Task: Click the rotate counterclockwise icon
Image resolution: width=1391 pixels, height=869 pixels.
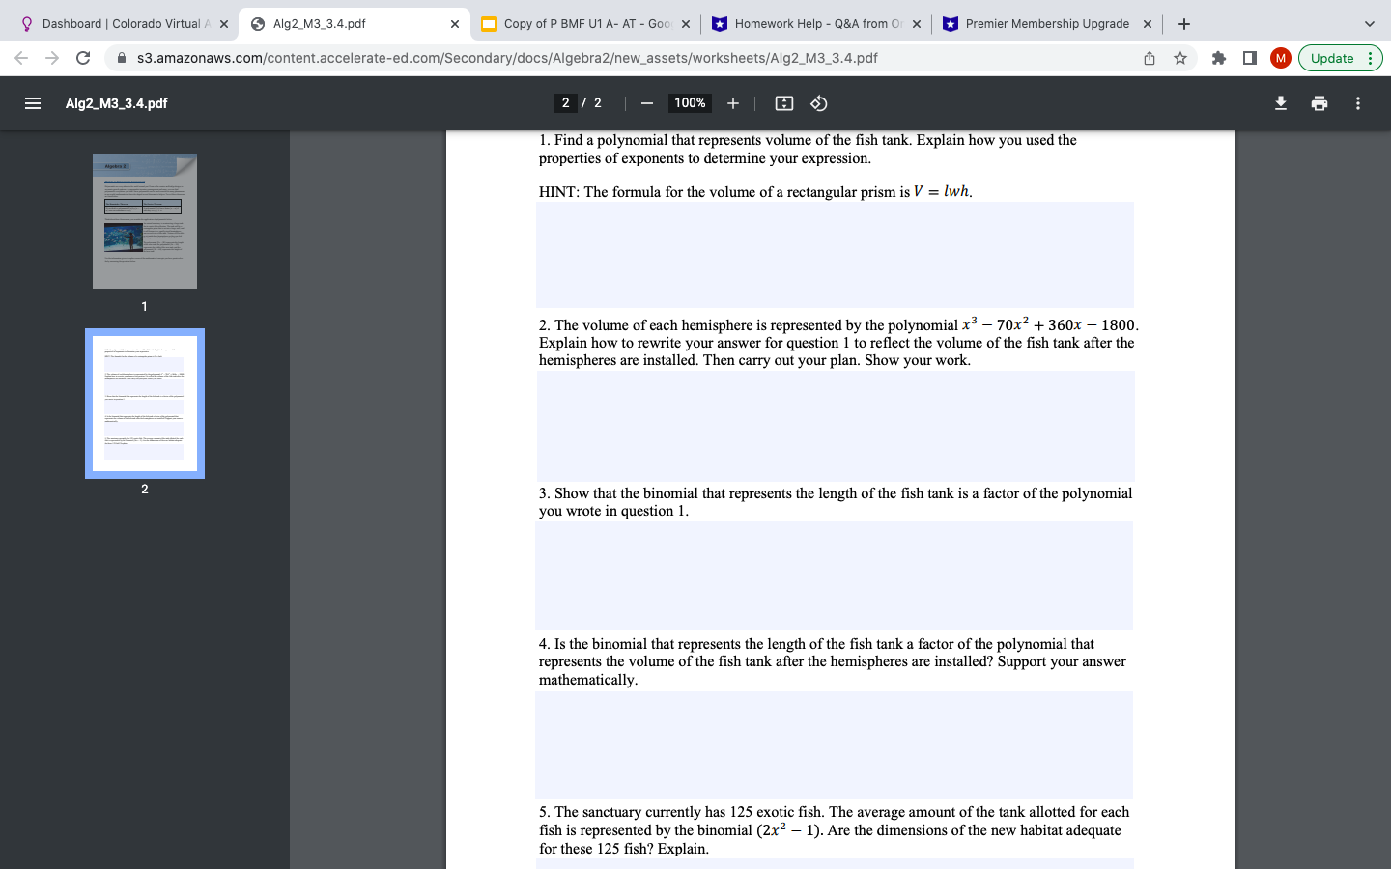Action: coord(818,103)
